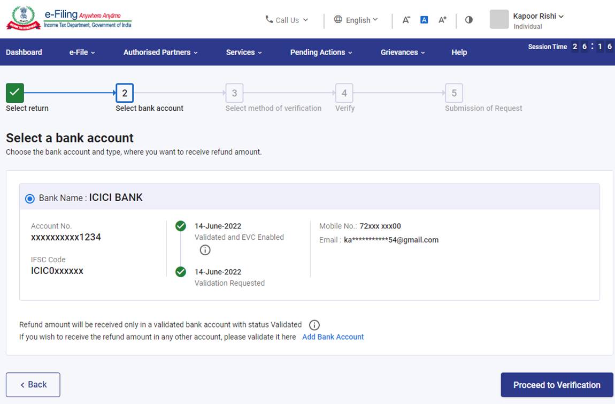
Task: Open the Services menu
Action: [243, 52]
